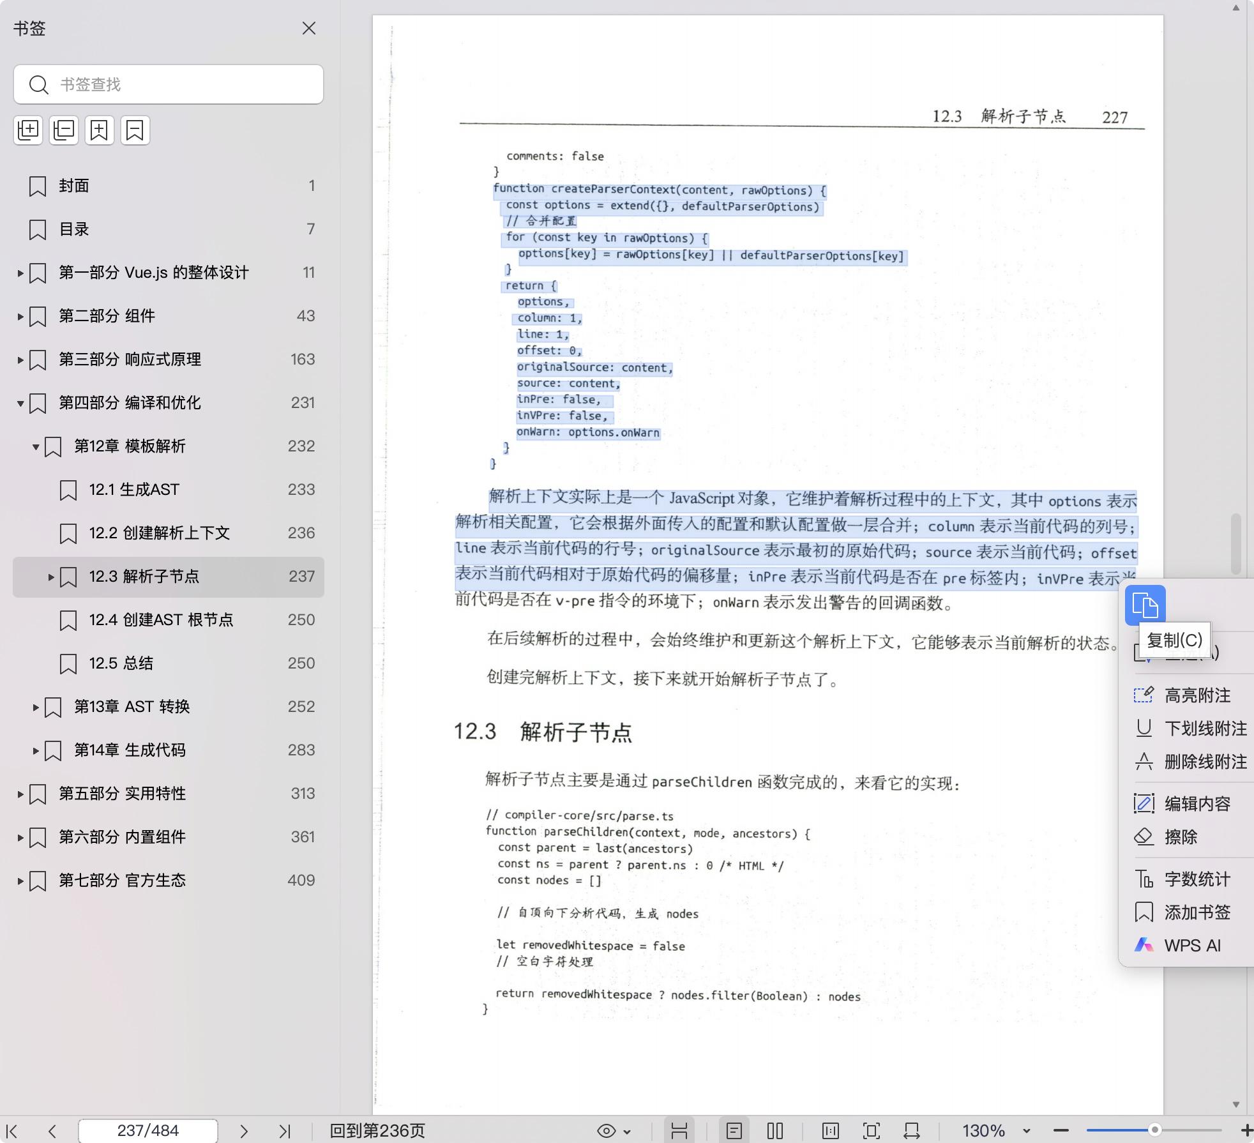The height and width of the screenshot is (1143, 1254).
Task: Click the add bookmark icon in sidebar
Action: [100, 130]
